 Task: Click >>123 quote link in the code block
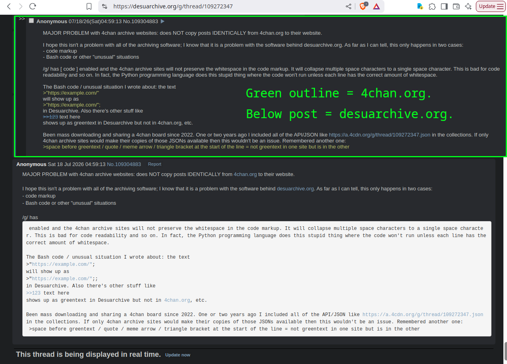(34, 293)
